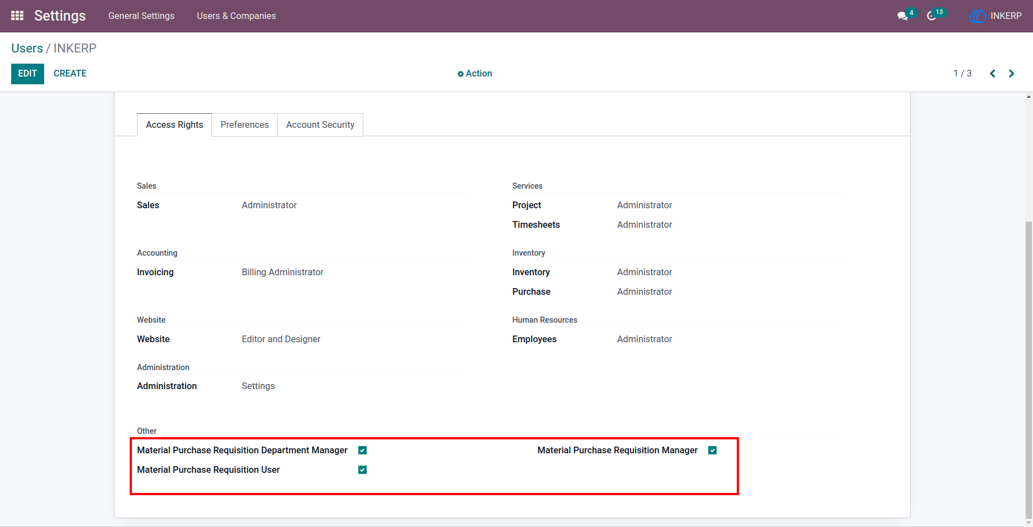
Task: Switch to the Preferences tab
Action: [244, 125]
